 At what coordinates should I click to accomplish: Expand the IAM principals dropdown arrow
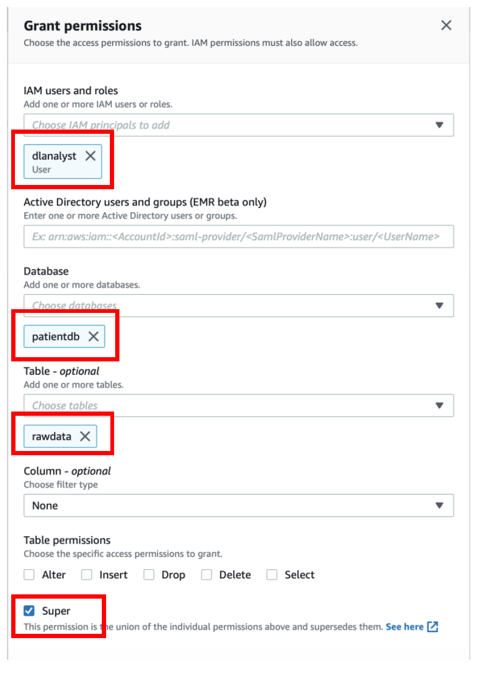(x=439, y=125)
